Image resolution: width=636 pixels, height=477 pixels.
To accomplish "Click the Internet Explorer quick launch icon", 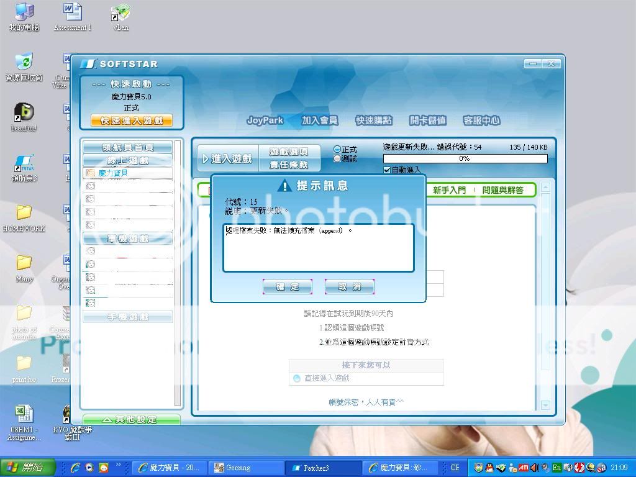I will click(x=75, y=468).
